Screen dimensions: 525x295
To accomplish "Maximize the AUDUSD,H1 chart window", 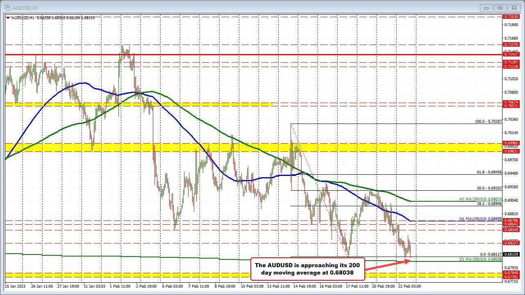I will click(x=500, y=7).
